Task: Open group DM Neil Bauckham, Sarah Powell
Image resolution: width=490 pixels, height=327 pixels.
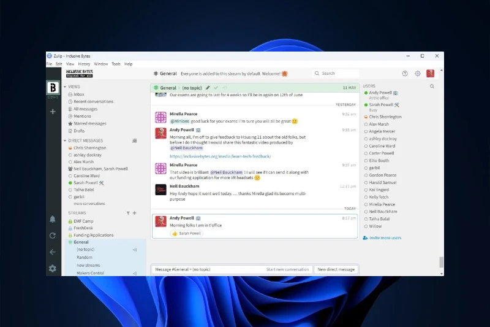Action: [x=100, y=169]
